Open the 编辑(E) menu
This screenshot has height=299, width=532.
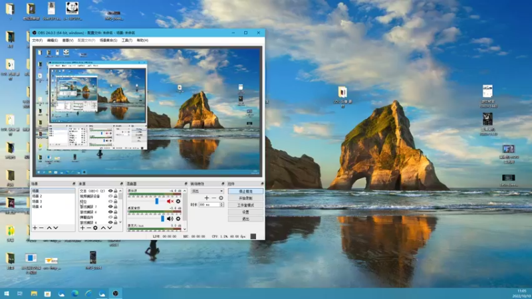53,41
